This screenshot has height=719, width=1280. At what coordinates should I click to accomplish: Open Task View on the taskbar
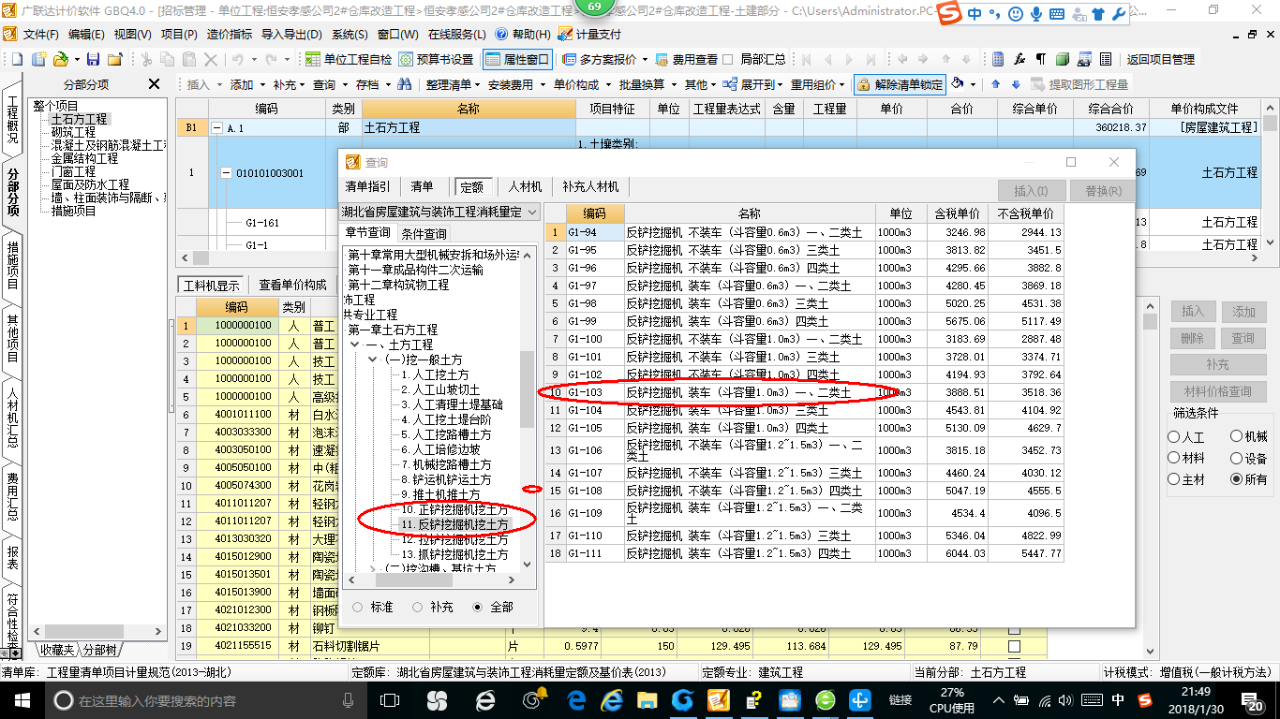390,700
